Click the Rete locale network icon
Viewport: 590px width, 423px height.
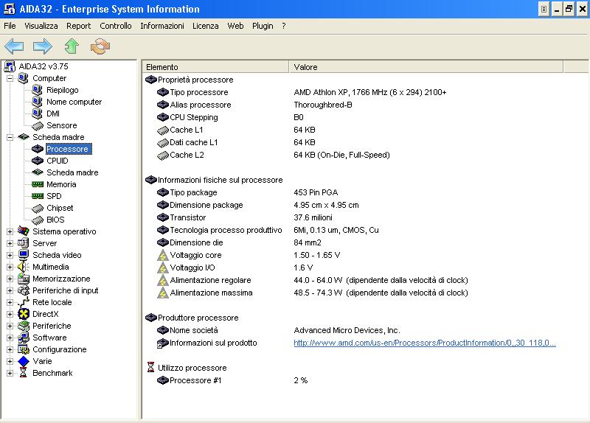click(24, 302)
